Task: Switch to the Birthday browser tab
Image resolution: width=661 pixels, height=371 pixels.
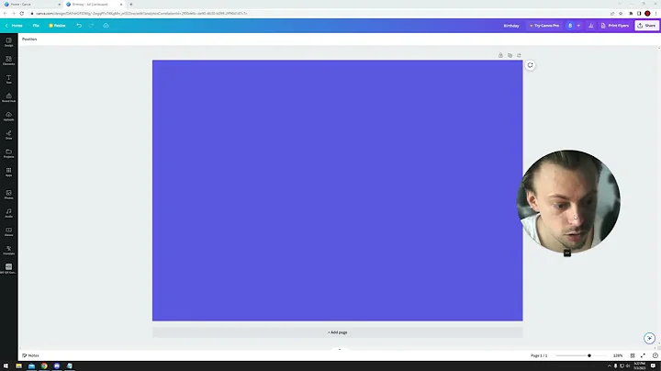Action: [94, 5]
